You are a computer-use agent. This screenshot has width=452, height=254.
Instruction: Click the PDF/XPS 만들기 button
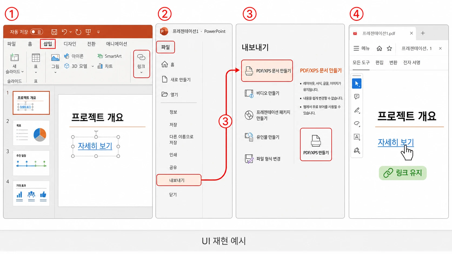pyautogui.click(x=316, y=144)
